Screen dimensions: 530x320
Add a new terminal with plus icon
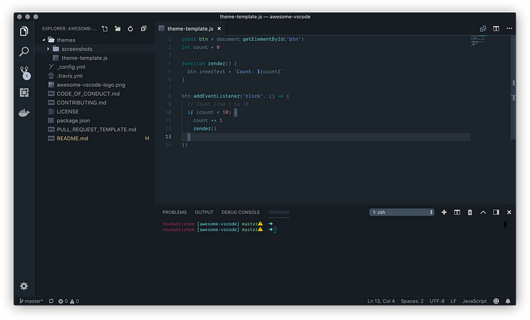click(x=444, y=212)
